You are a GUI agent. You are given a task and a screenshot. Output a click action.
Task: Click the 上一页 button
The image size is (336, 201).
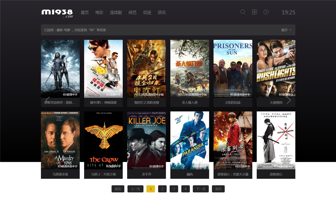tap(135, 189)
